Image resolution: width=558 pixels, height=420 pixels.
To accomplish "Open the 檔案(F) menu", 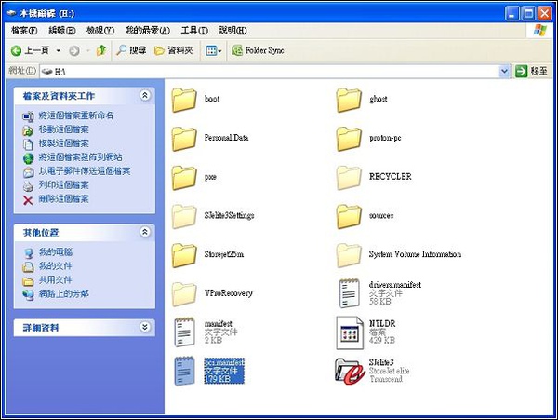I will click(x=22, y=30).
